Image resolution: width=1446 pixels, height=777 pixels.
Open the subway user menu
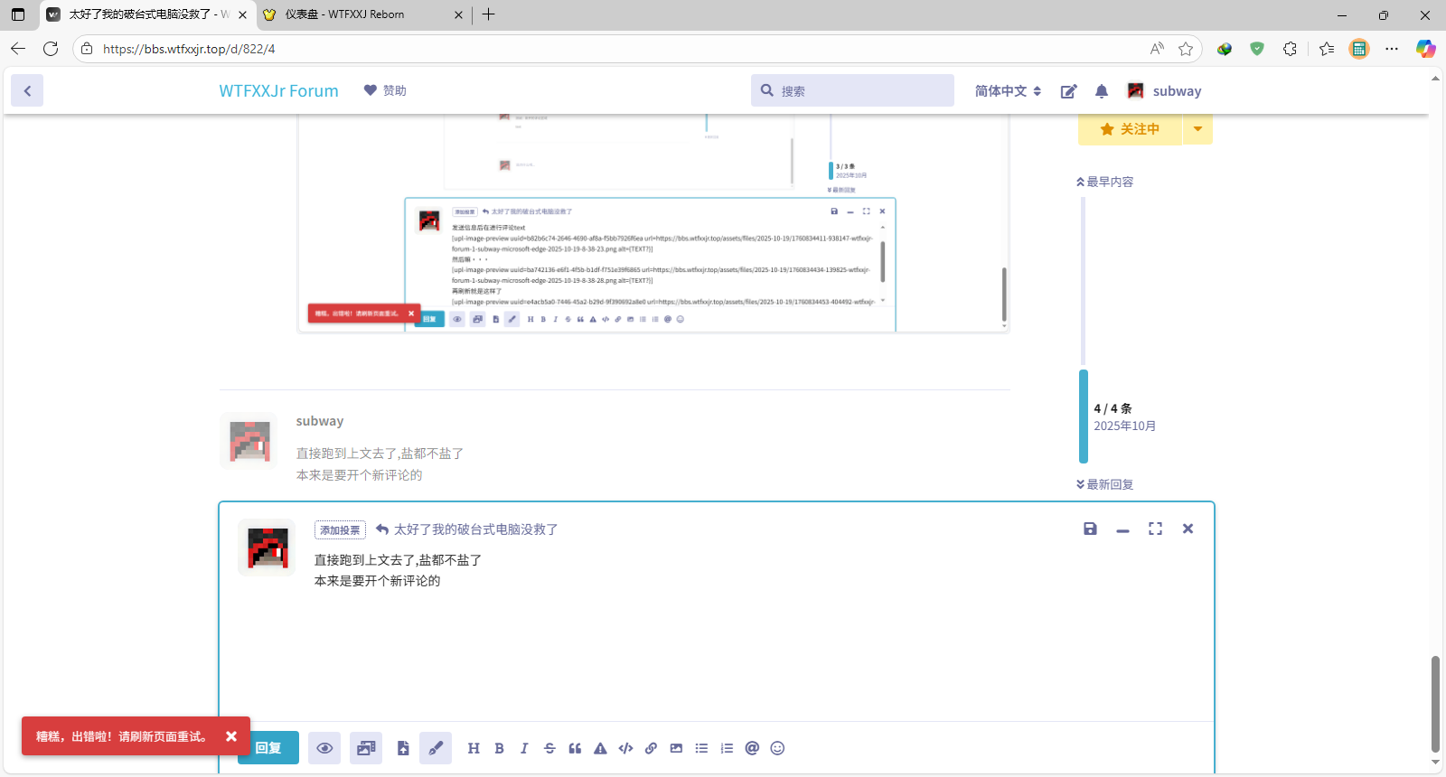click(1164, 91)
